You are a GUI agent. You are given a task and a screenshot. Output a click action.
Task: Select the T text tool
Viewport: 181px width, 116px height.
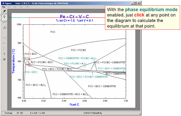click(x=4, y=54)
